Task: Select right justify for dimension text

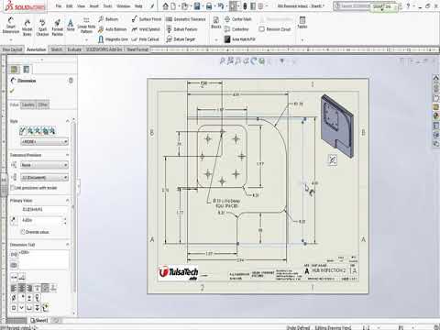Action: [29, 288]
